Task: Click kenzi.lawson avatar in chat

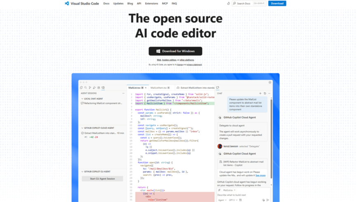Action: 220,146
